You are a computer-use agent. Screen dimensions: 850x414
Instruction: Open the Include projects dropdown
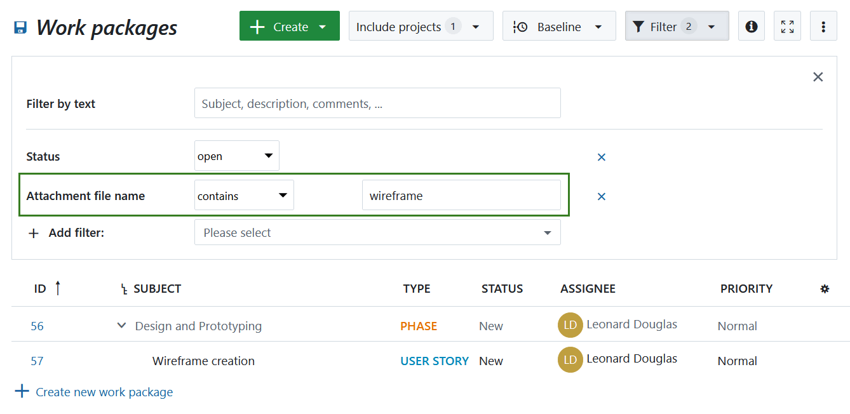[x=421, y=26]
